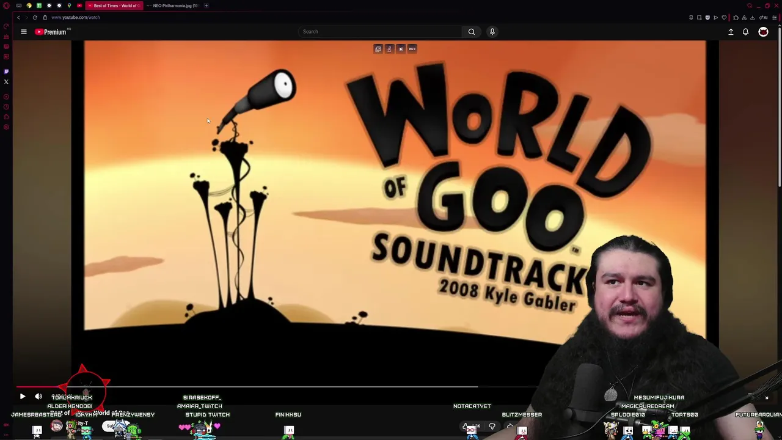Reload the YouTube page
Viewport: 782px width, 440px height.
click(35, 17)
